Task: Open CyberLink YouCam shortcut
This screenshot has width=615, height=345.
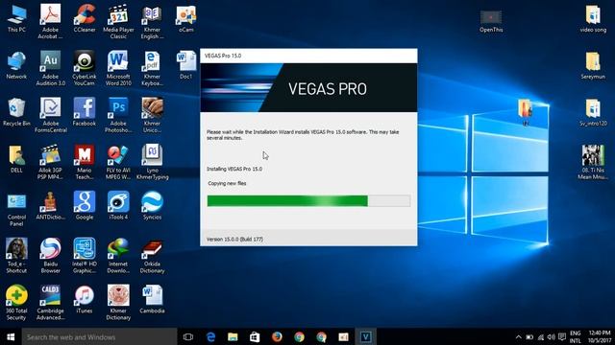Action: click(85, 68)
